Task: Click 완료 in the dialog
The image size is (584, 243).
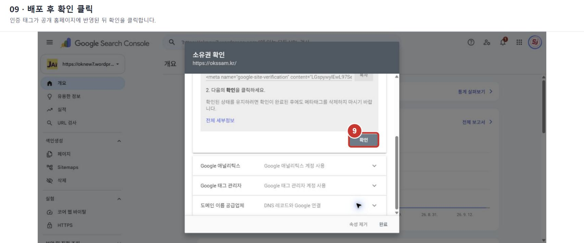Action: pos(383,225)
